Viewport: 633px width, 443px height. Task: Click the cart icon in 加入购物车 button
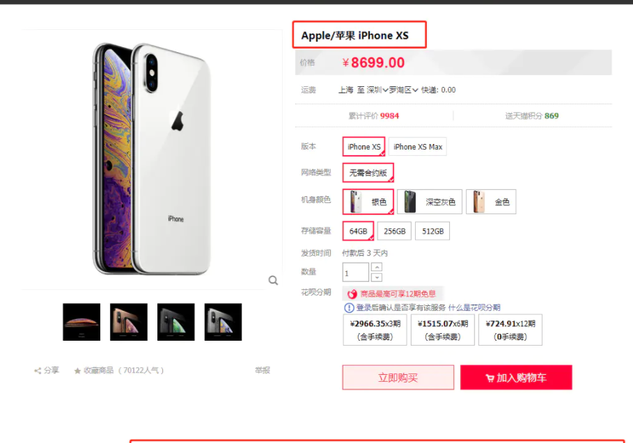click(490, 378)
